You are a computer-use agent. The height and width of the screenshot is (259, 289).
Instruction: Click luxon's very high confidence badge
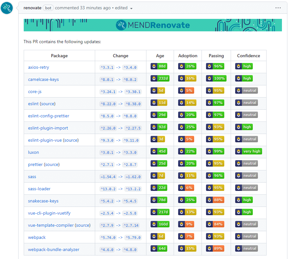pos(249,151)
